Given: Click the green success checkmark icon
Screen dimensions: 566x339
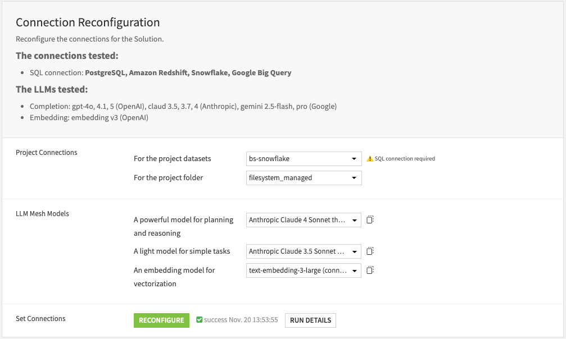Looking at the screenshot, I should (x=200, y=319).
